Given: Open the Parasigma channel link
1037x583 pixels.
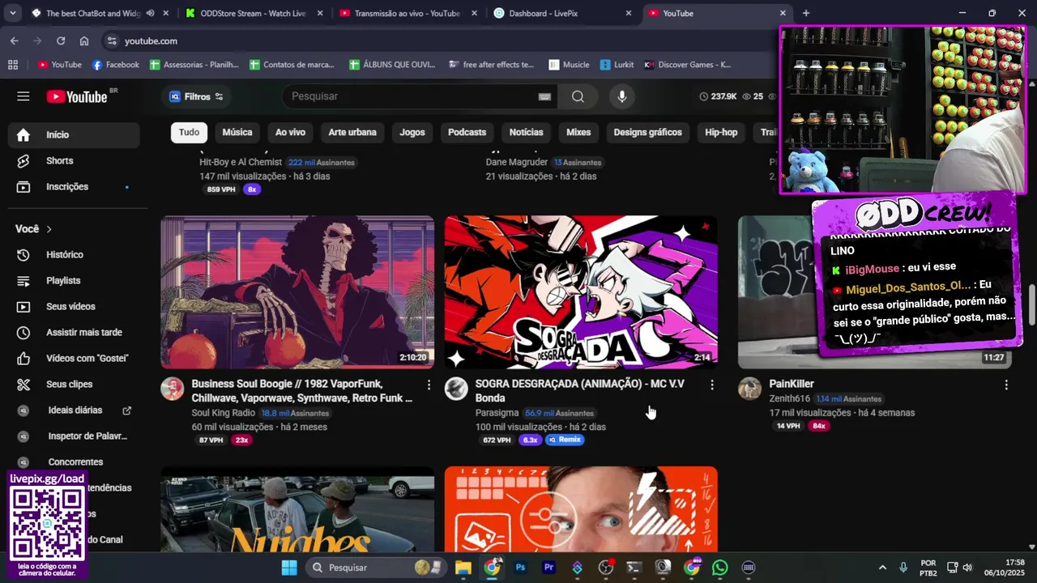Looking at the screenshot, I should point(497,413).
